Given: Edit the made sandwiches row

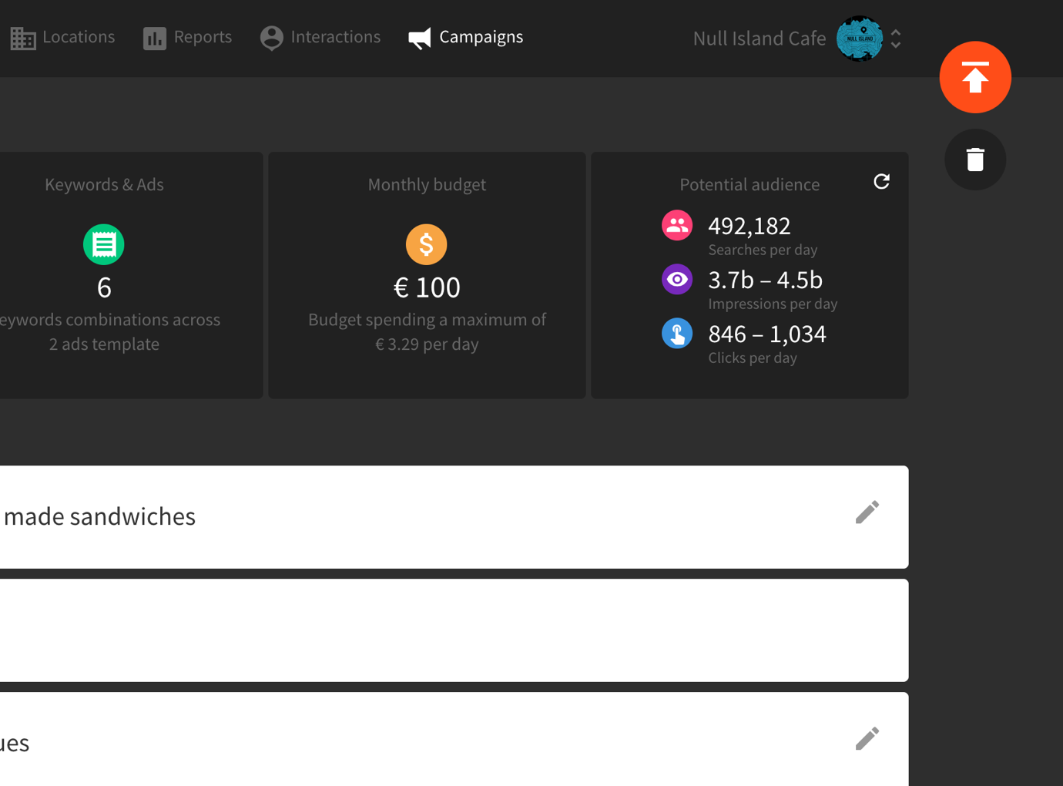Looking at the screenshot, I should pos(867,512).
